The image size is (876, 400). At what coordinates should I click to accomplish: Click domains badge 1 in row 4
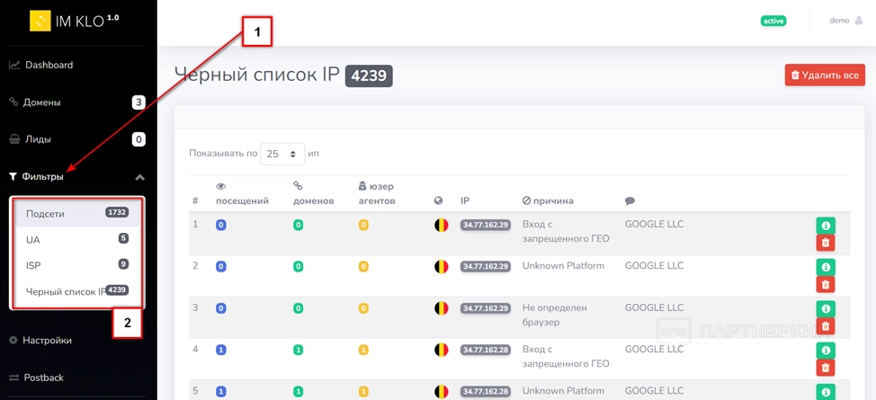298,350
